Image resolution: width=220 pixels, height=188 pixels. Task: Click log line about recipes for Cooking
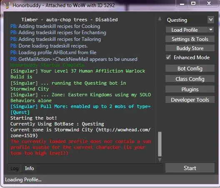55,26
